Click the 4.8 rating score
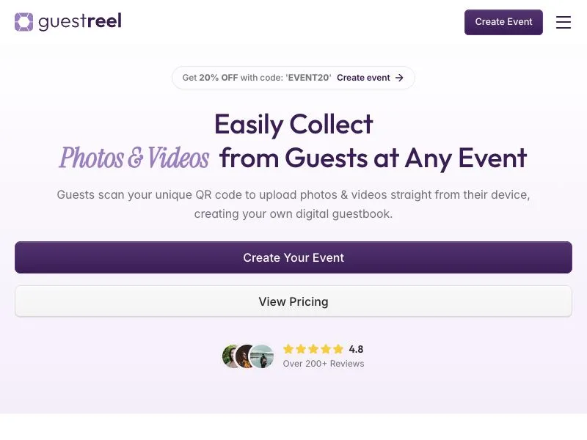The image size is (587, 440). coord(356,349)
